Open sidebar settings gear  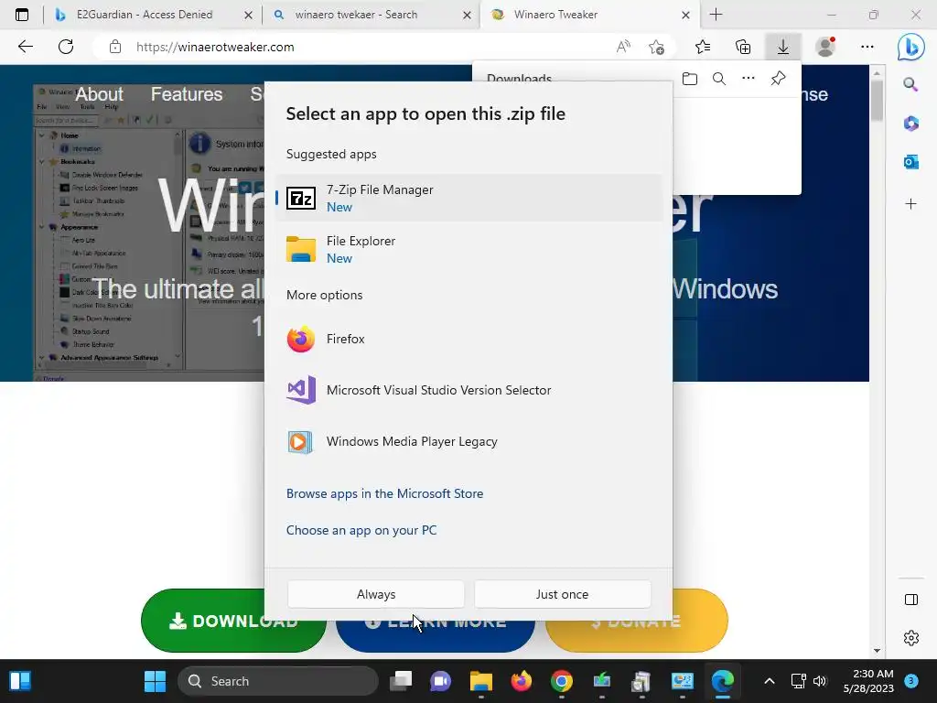[910, 638]
